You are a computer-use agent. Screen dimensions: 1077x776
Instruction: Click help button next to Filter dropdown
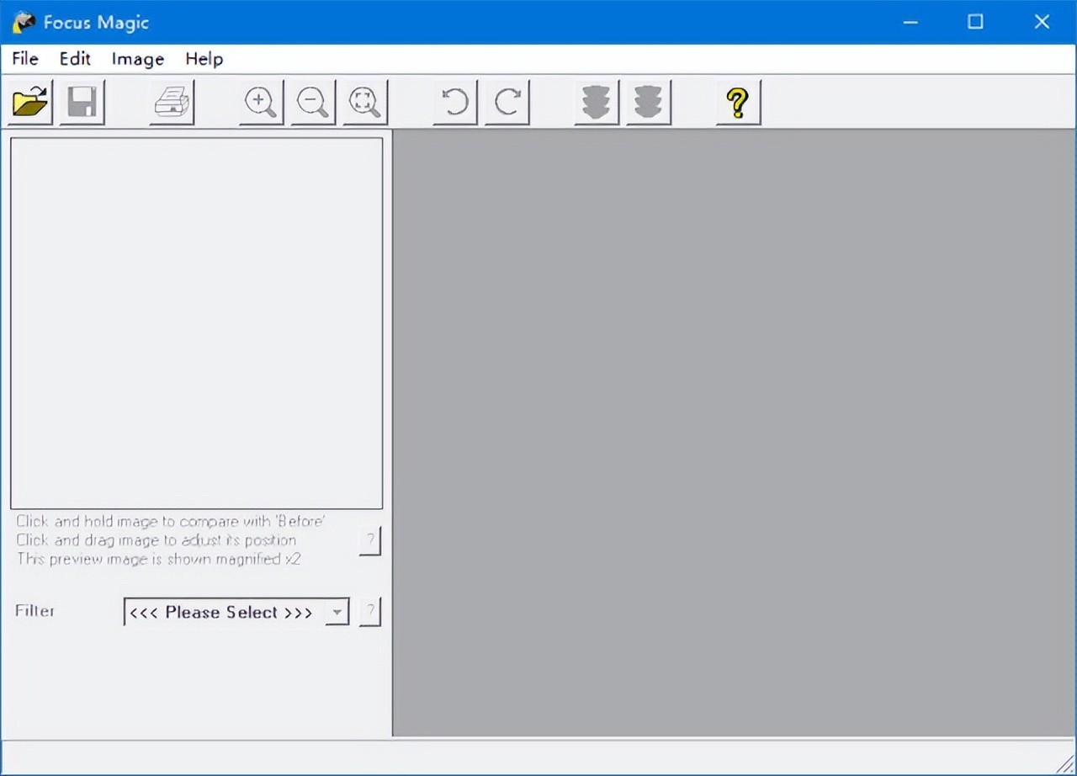[x=369, y=612]
